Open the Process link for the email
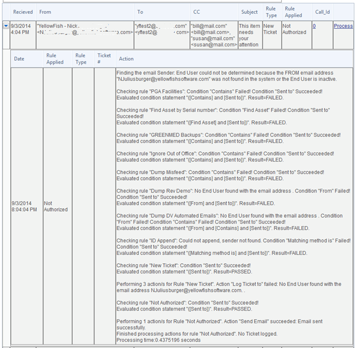358x348 pixels. (x=343, y=26)
